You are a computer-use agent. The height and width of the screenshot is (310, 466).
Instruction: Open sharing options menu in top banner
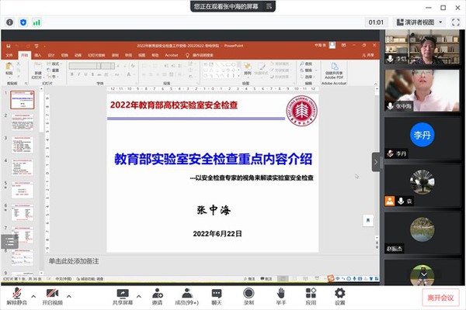click(268, 6)
